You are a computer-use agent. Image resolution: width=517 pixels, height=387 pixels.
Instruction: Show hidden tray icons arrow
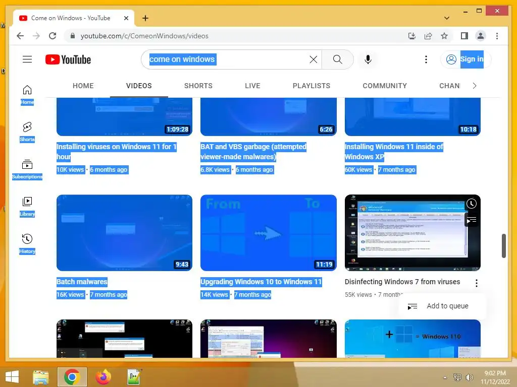pyautogui.click(x=445, y=377)
